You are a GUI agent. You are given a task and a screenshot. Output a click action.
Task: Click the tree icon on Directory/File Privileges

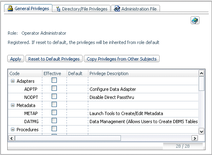pos(58,9)
